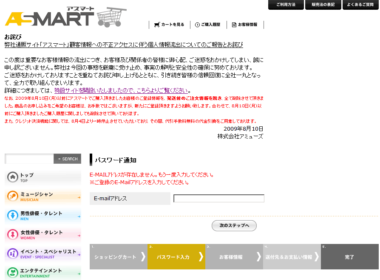Click the パスワード通知 heading

(115, 160)
